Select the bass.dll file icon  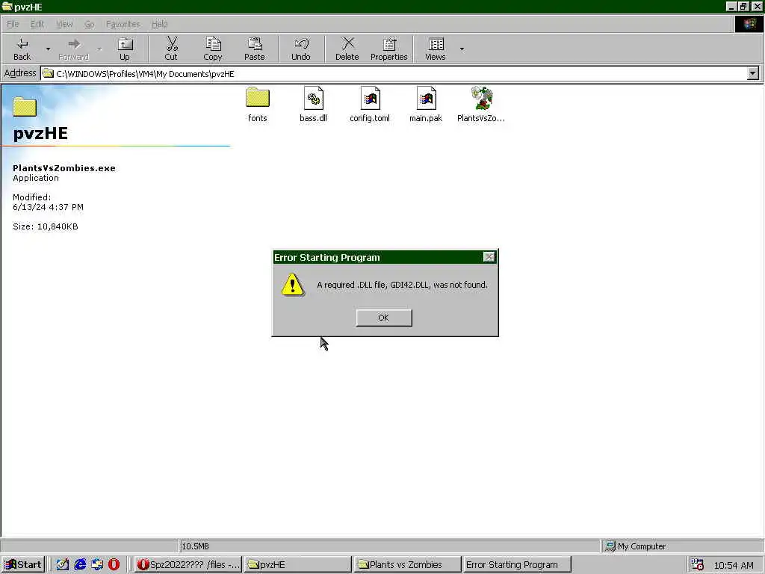point(313,98)
